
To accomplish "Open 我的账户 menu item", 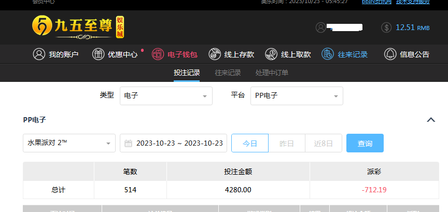I will pos(55,54).
